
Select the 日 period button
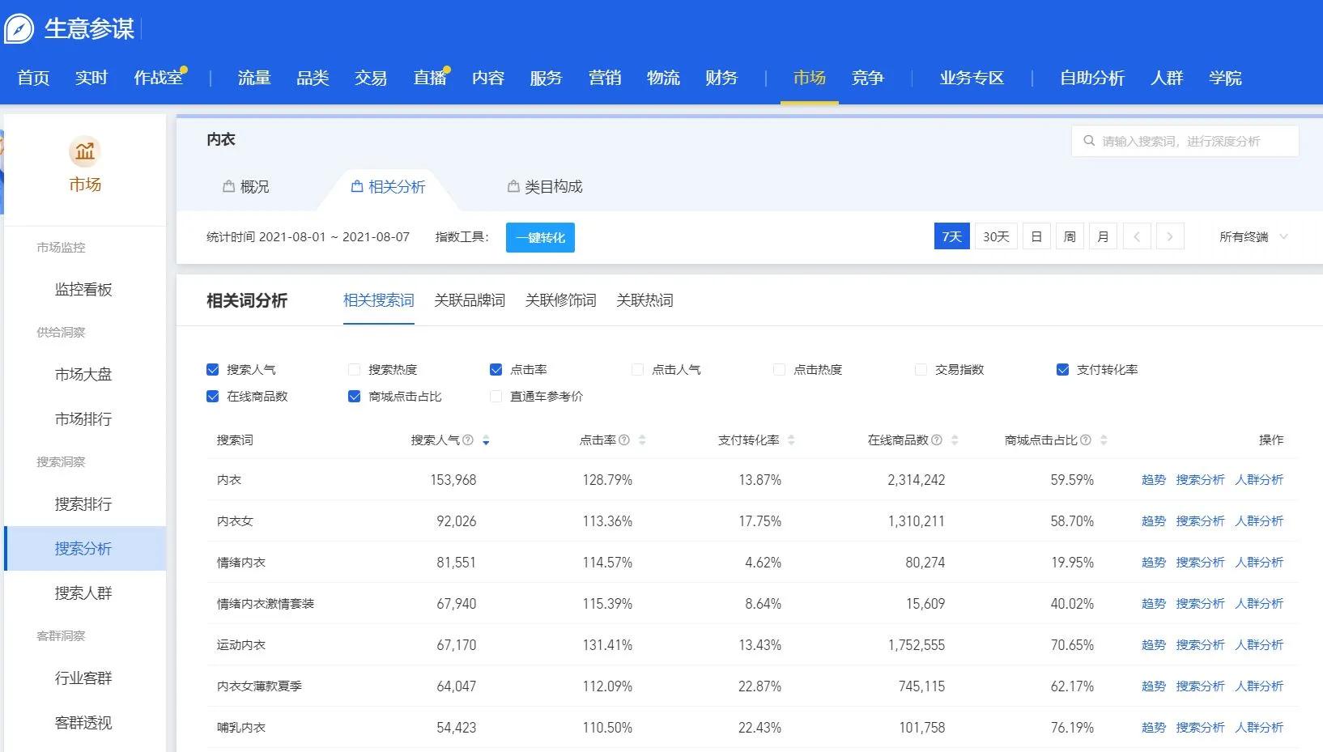pyautogui.click(x=1036, y=236)
